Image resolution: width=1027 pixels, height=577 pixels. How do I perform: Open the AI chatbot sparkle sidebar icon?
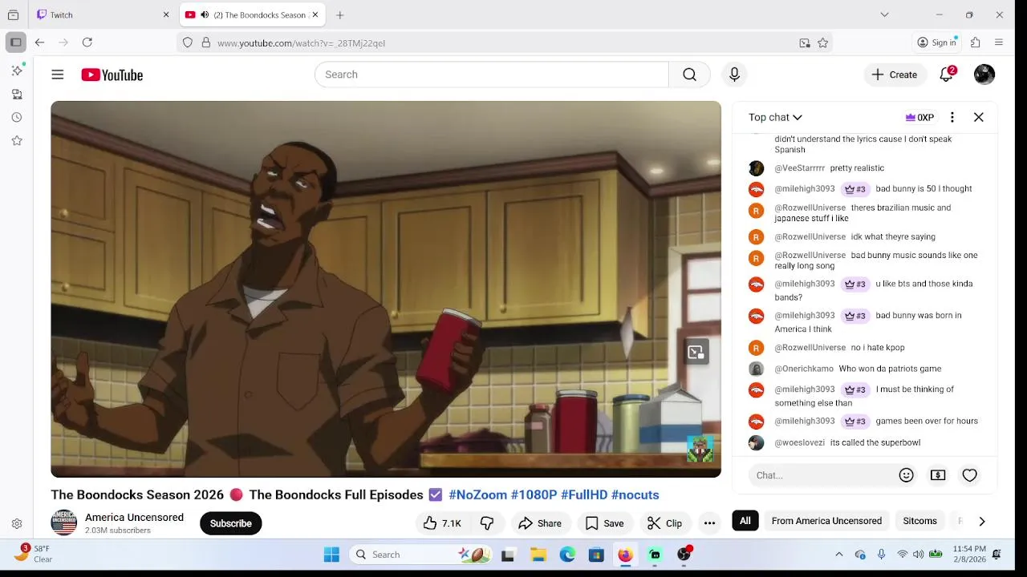17,71
